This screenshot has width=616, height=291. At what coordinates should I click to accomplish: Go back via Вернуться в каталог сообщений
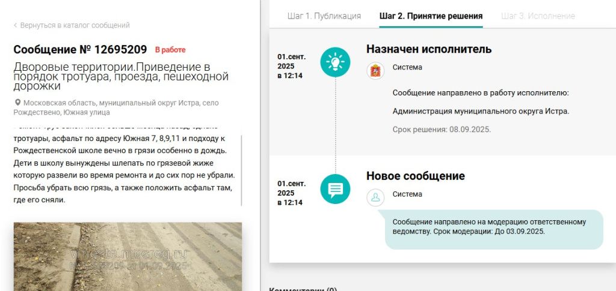point(75,25)
